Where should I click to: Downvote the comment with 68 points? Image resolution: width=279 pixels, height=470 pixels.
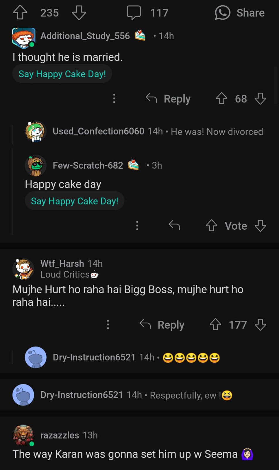[x=260, y=99]
